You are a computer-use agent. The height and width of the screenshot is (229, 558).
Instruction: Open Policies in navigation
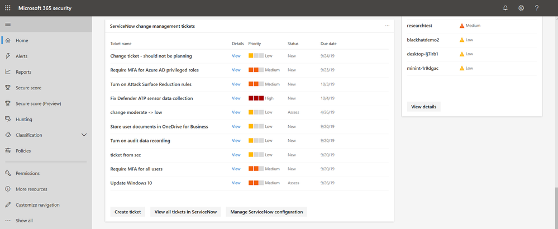point(23,151)
